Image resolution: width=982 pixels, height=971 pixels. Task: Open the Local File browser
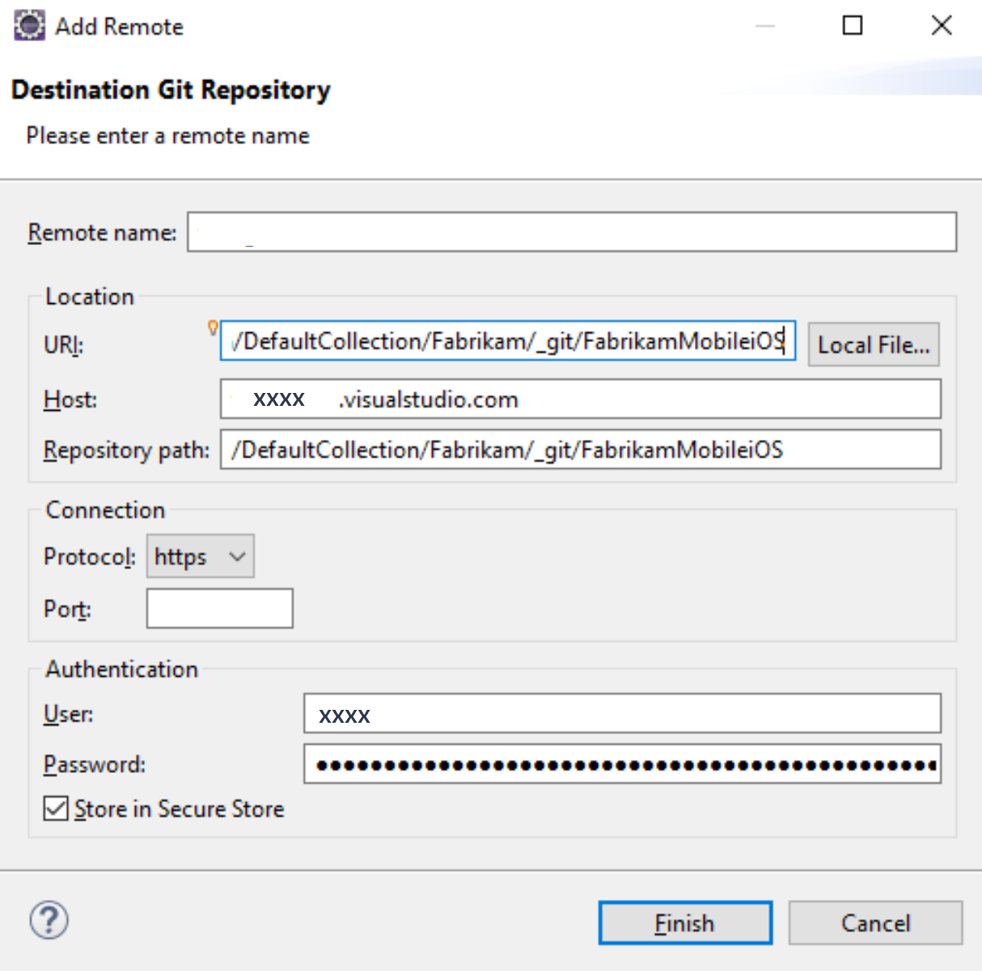tap(872, 344)
